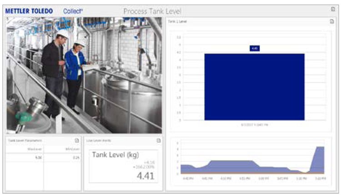Image resolution: width=341 pixels, height=195 pixels.
Task: Select the 0.26 min level cell
Action: tap(76, 157)
